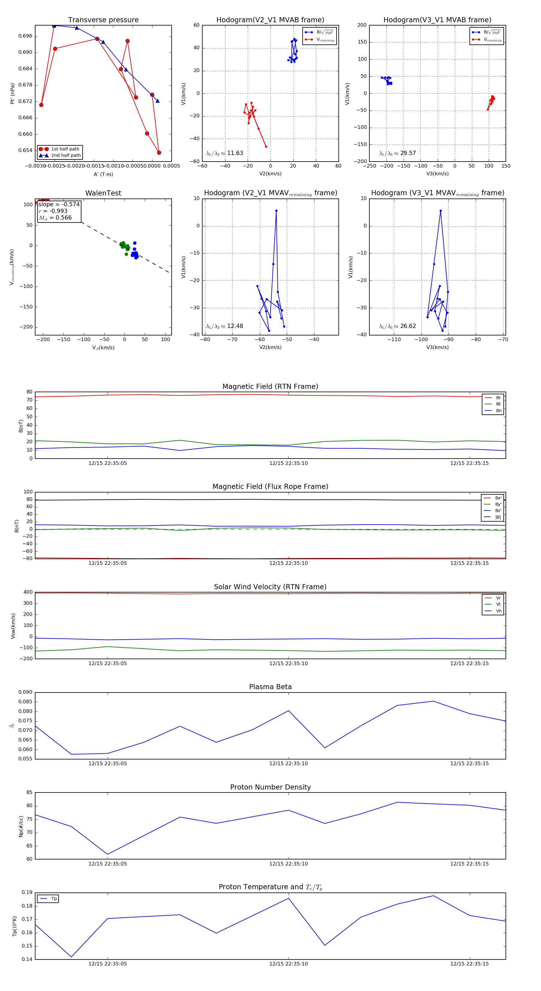Viewport: 541px width, 991px height.
Task: Click the Pt' (nPa) y-axis label
Action: (x=12, y=93)
